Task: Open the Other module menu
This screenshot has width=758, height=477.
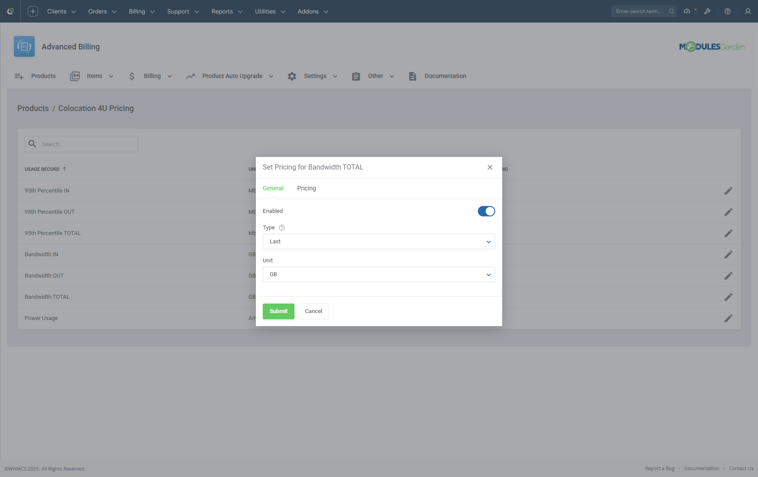Action: point(373,76)
